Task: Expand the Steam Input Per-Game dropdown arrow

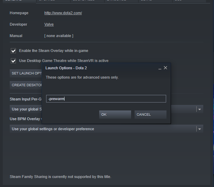Action: 199,109
